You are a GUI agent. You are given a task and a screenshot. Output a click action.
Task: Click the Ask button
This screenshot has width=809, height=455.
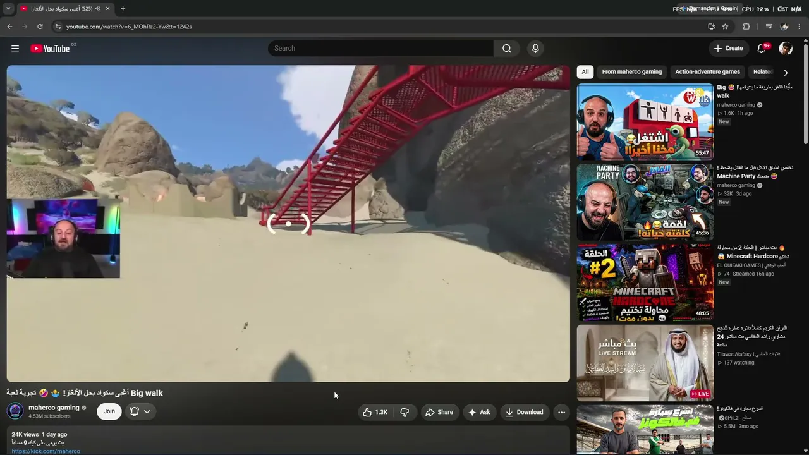click(479, 412)
